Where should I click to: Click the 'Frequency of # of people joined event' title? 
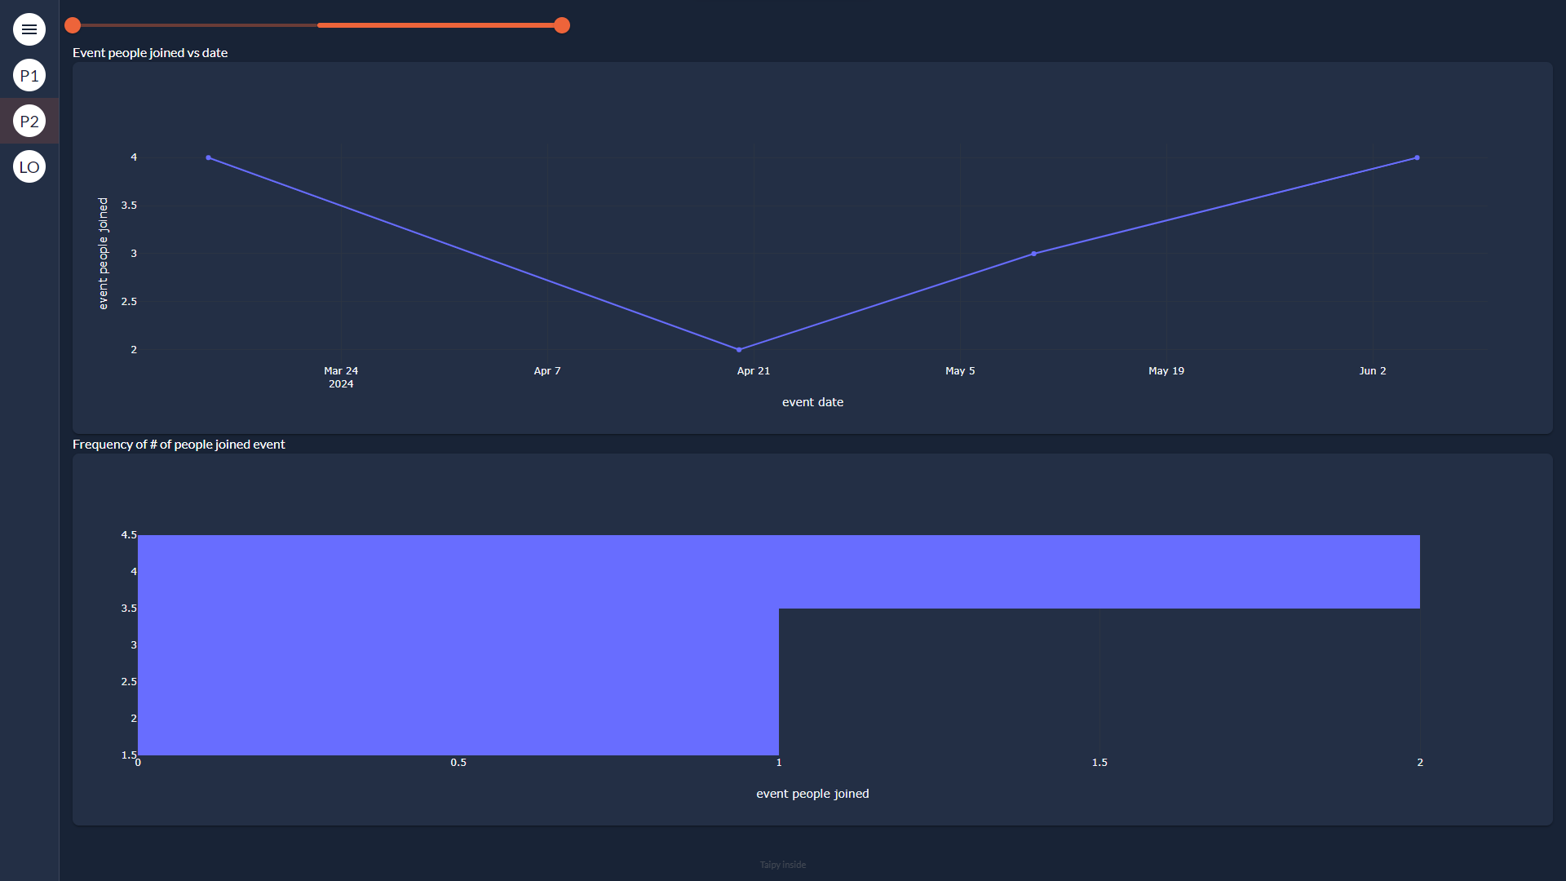pos(178,444)
